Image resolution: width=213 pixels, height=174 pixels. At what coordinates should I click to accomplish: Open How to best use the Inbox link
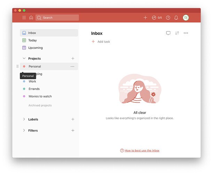pos(142,151)
